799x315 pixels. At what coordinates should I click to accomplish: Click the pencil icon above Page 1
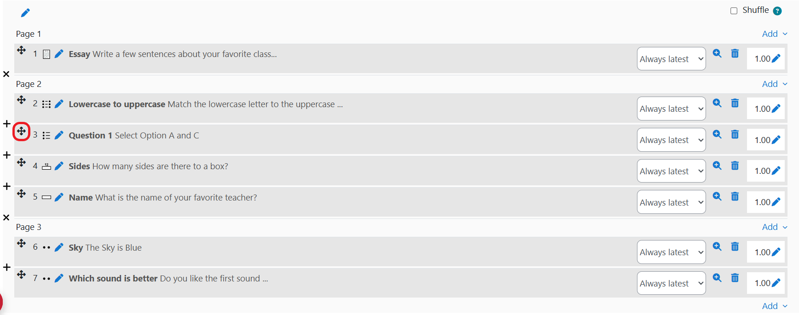25,13
